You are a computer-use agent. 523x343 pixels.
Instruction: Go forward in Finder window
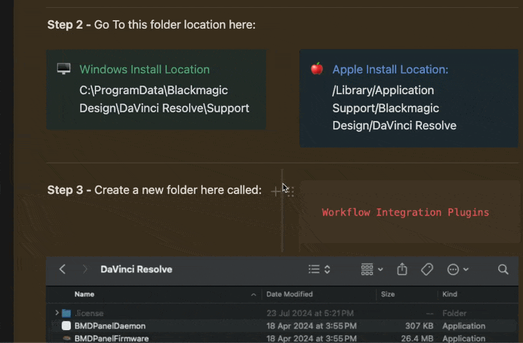click(x=85, y=269)
